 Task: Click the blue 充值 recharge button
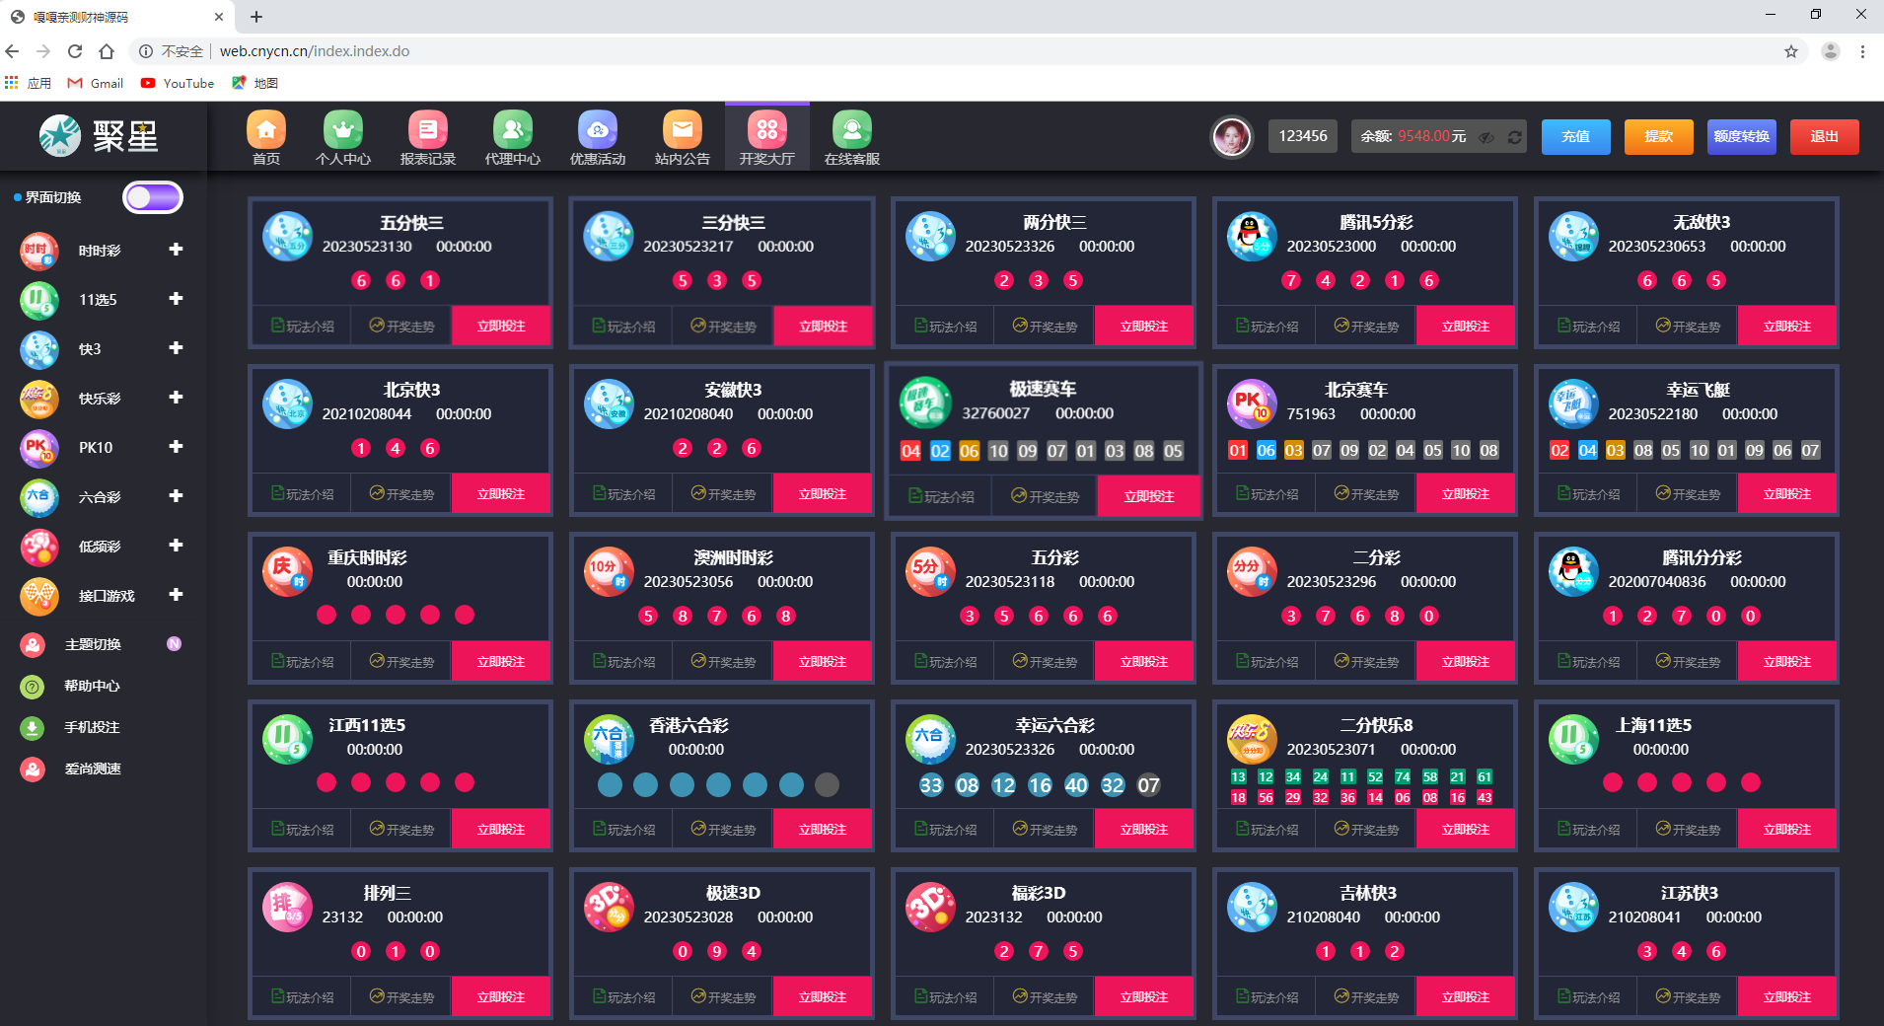pyautogui.click(x=1575, y=136)
